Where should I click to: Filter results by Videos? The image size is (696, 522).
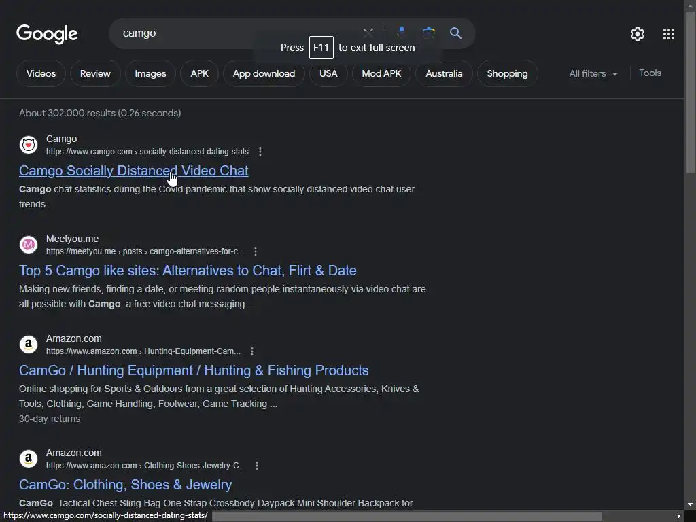[x=41, y=73]
